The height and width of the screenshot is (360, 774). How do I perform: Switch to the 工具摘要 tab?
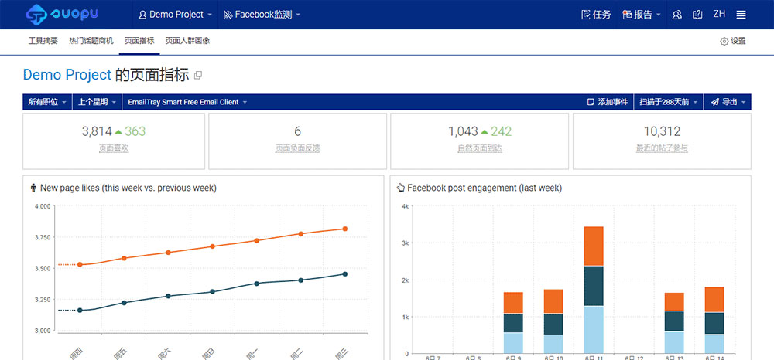(x=43, y=41)
